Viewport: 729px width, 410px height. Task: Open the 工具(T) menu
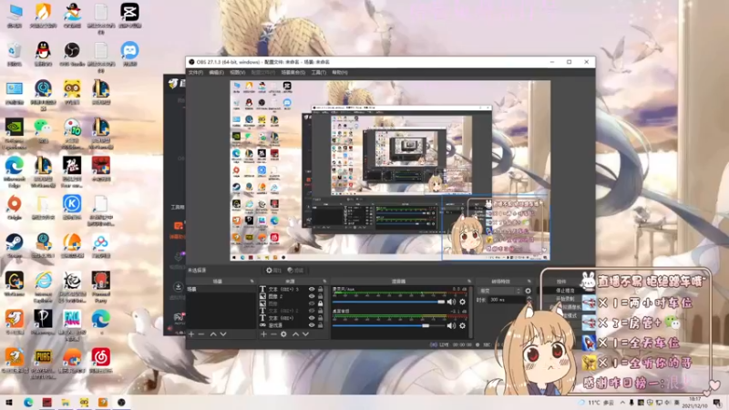[x=318, y=73]
